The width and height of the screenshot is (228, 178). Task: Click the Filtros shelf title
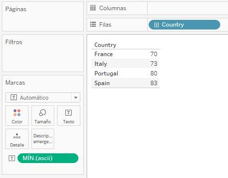tap(14, 42)
